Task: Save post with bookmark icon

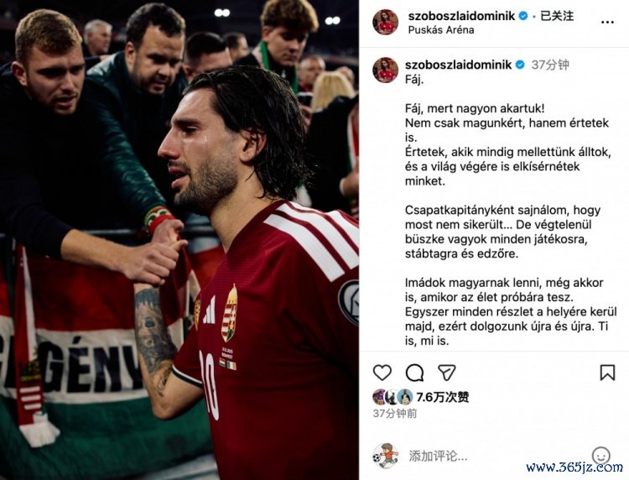Action: pyautogui.click(x=607, y=373)
